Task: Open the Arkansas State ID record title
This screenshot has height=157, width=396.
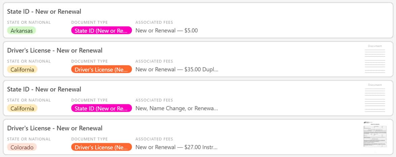Action: [x=44, y=11]
